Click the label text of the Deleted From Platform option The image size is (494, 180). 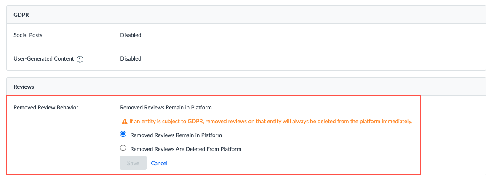pos(186,149)
